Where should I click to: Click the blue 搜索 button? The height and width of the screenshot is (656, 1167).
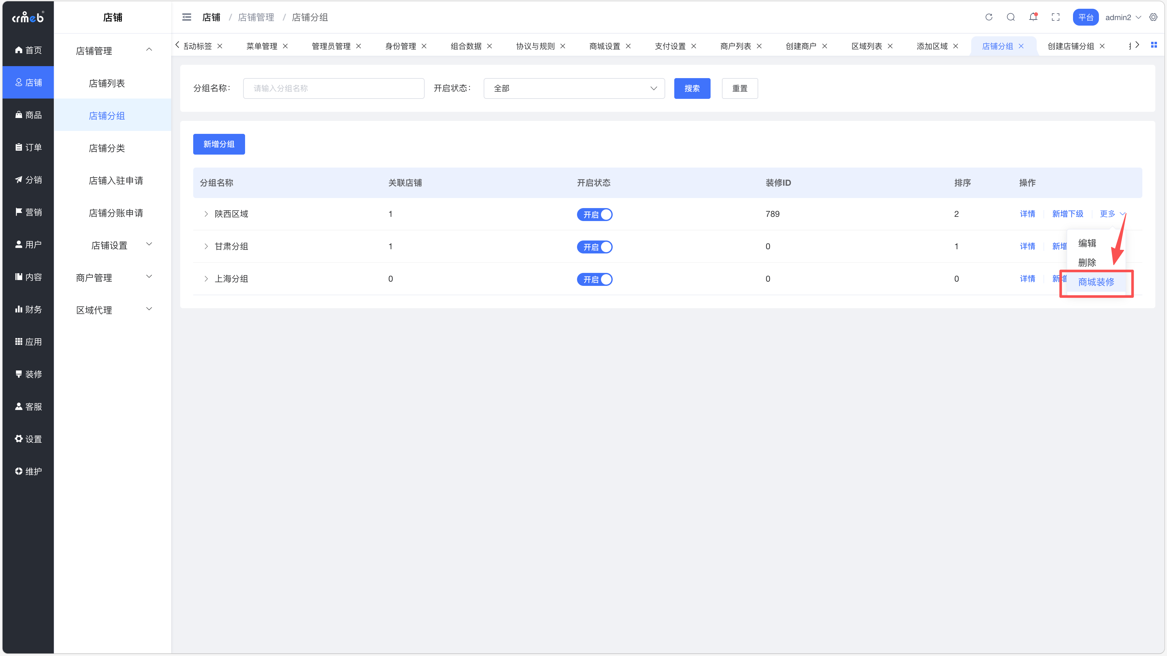692,88
